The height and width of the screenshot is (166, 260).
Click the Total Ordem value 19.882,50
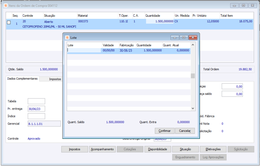pos(245,69)
